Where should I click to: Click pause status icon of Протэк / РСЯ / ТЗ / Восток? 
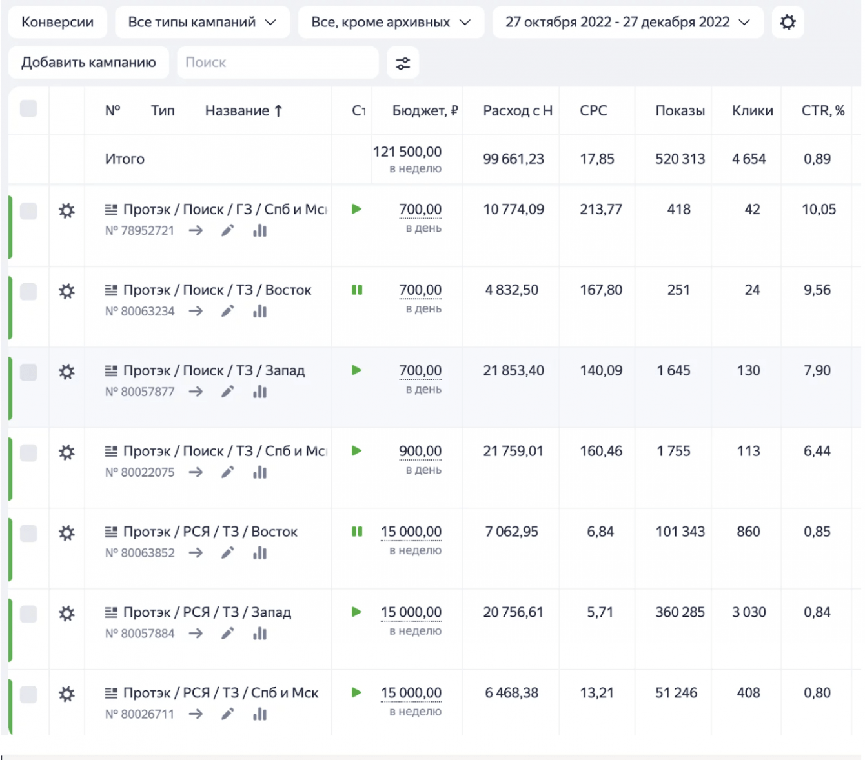pyautogui.click(x=357, y=532)
